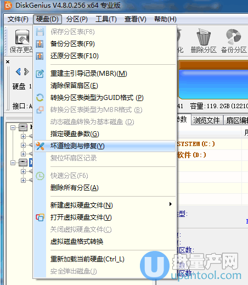Expand the second partition under first disk

pyautogui.click(x=23, y=145)
